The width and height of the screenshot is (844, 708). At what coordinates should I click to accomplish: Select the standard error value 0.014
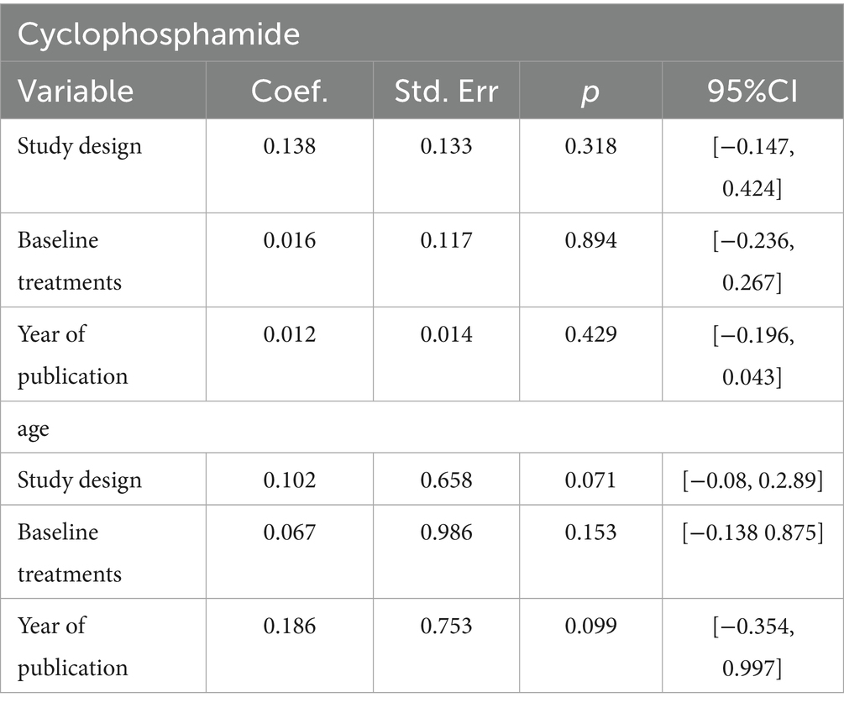click(x=447, y=334)
